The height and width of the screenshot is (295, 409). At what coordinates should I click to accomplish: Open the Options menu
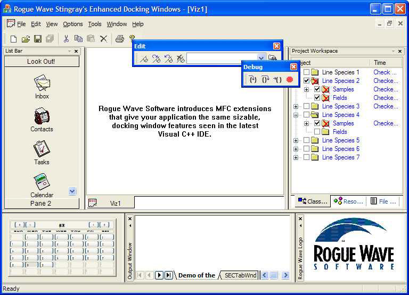(73, 24)
